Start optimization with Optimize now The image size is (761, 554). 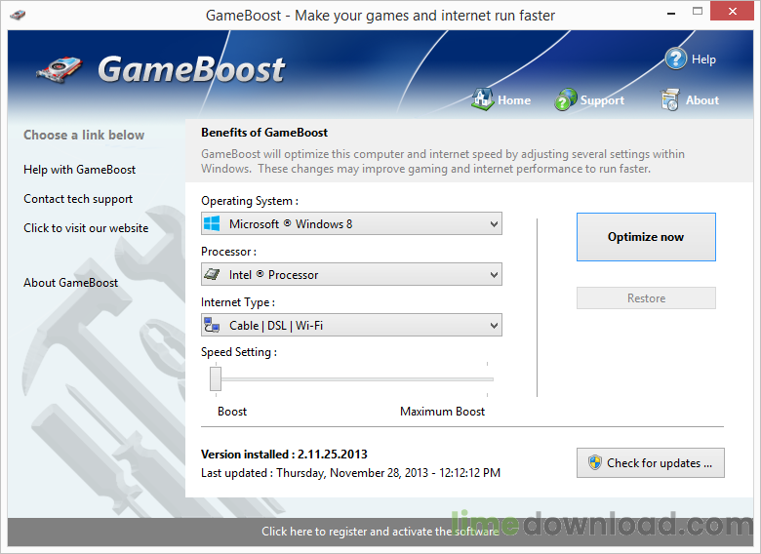tap(646, 237)
